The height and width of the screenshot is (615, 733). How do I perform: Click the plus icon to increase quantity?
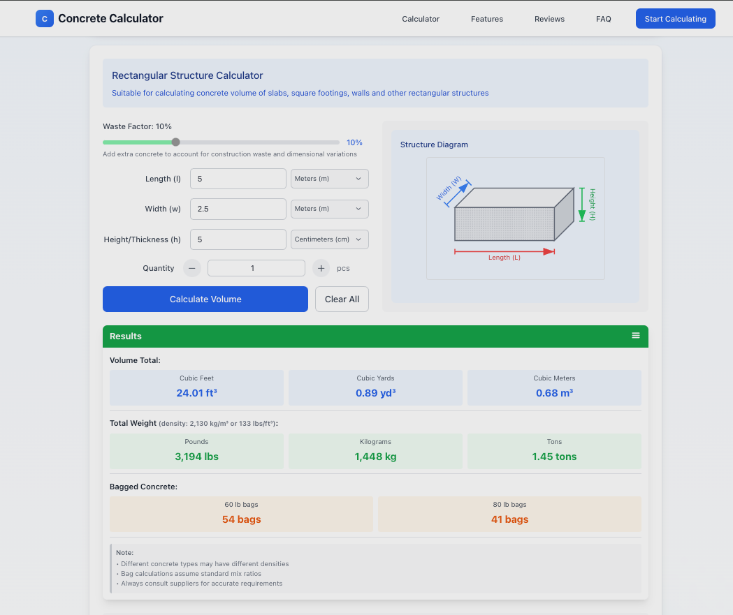click(320, 267)
